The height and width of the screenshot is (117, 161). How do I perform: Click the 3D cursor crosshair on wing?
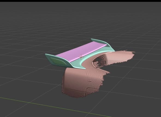click(x=81, y=57)
